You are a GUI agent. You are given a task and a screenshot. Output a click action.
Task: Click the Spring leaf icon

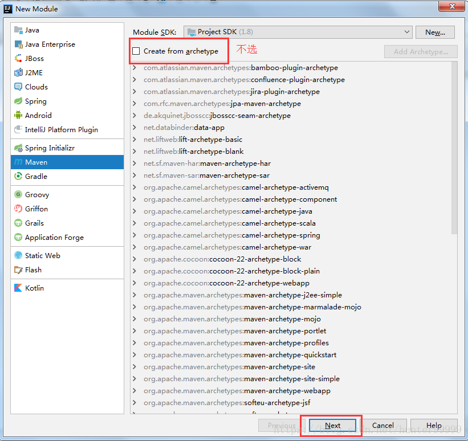(x=18, y=101)
